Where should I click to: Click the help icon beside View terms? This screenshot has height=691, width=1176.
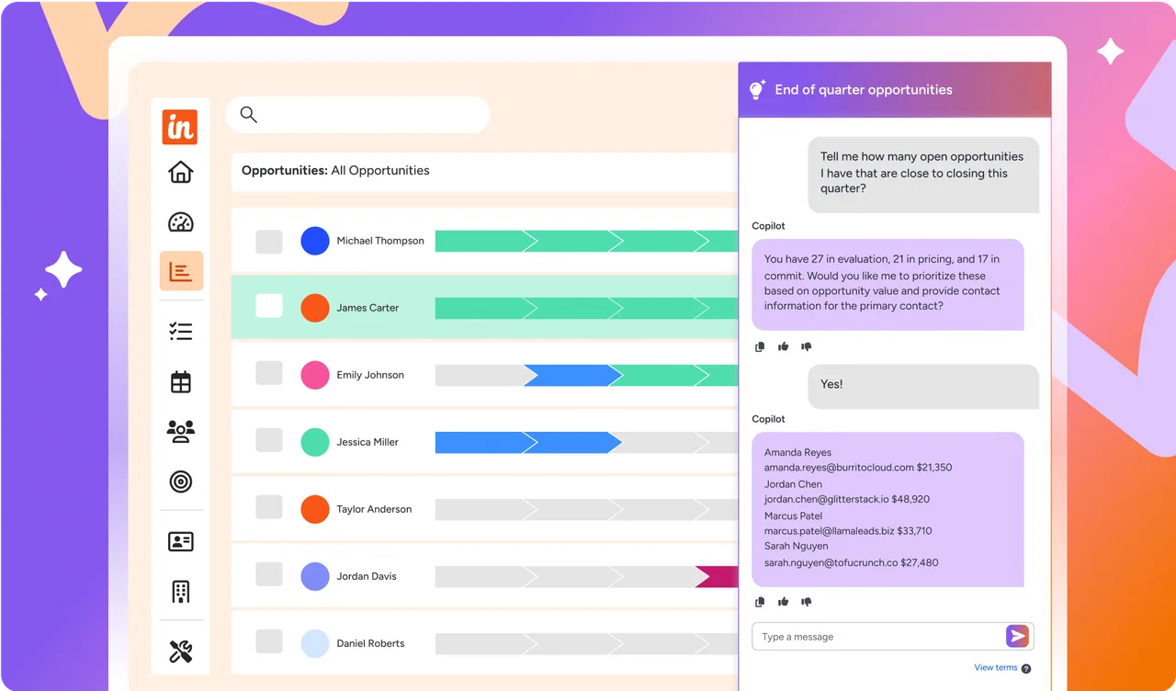(x=1026, y=669)
